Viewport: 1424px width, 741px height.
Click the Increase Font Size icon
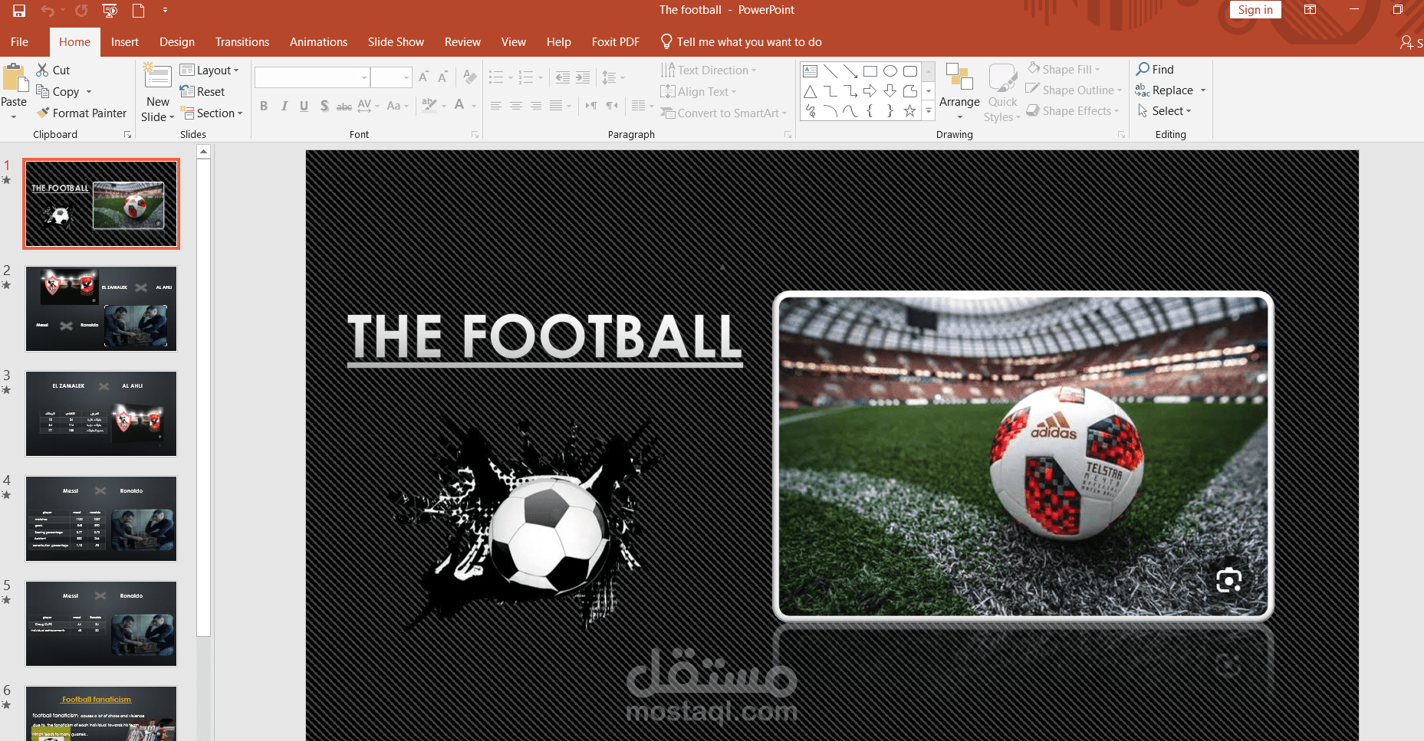click(x=423, y=77)
